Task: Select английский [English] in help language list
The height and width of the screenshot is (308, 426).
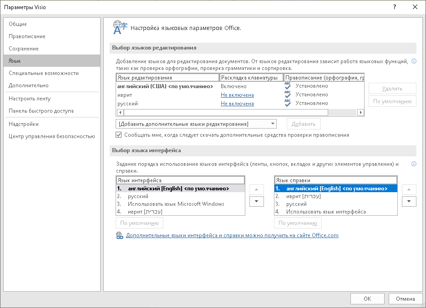Action: tap(336, 189)
